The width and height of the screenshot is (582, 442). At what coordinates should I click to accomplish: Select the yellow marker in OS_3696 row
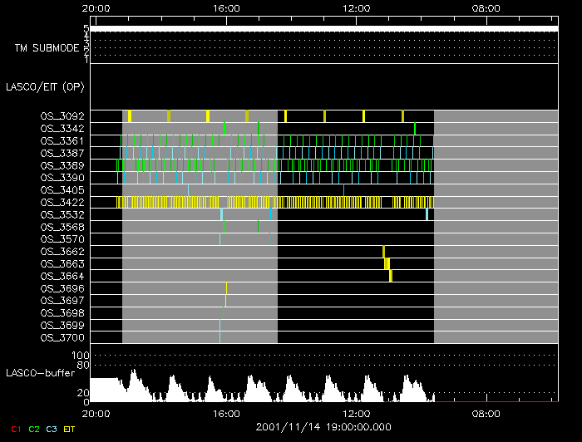click(226, 287)
